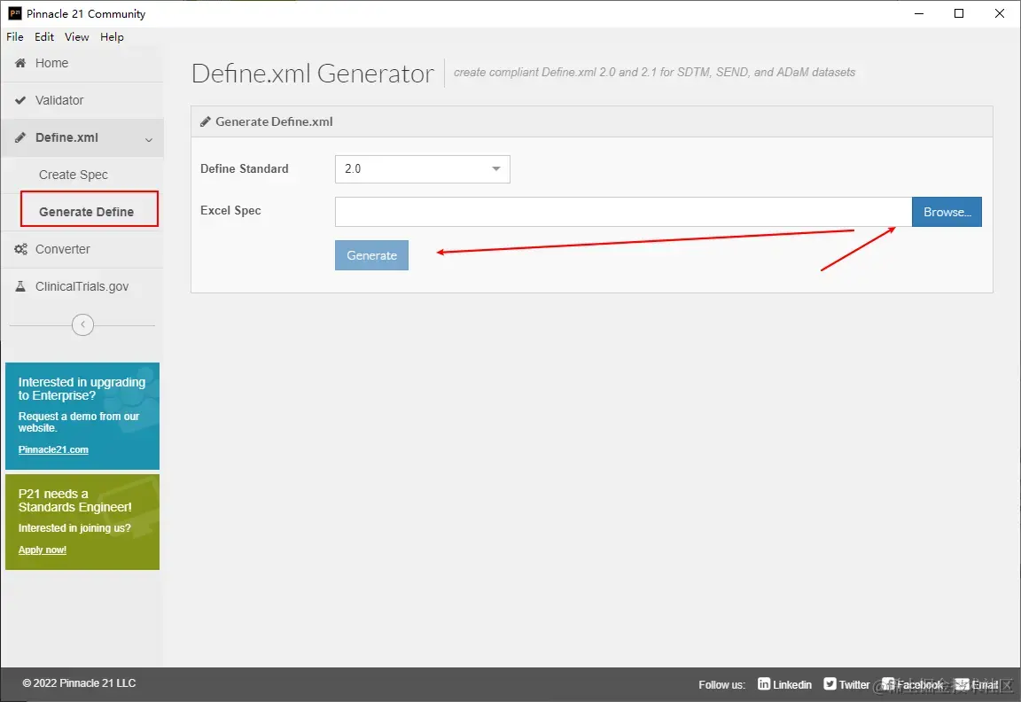The height and width of the screenshot is (702, 1021).
Task: Select the Create Spec sub-item
Action: pyautogui.click(x=74, y=175)
